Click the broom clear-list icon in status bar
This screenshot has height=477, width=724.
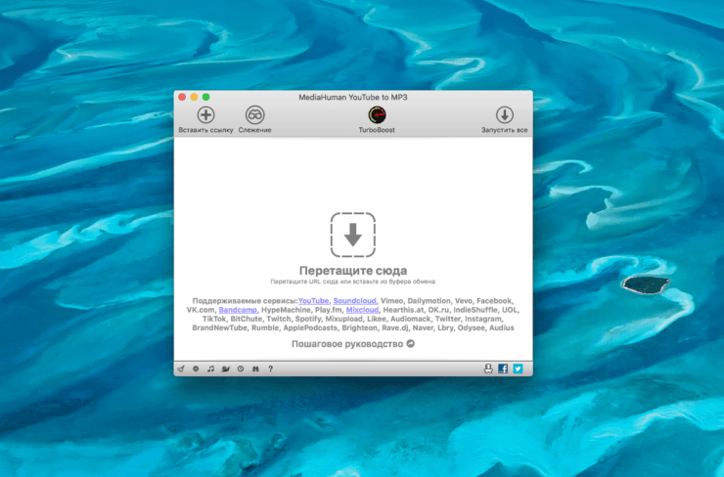181,369
